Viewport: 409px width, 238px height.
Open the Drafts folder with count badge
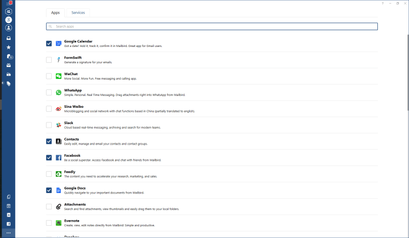[9, 56]
